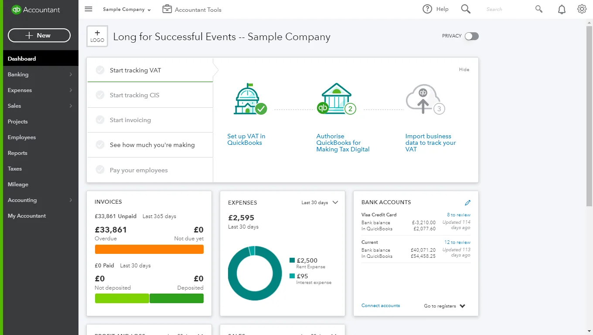Open the Dashboard page
593x335 pixels.
[x=41, y=59]
